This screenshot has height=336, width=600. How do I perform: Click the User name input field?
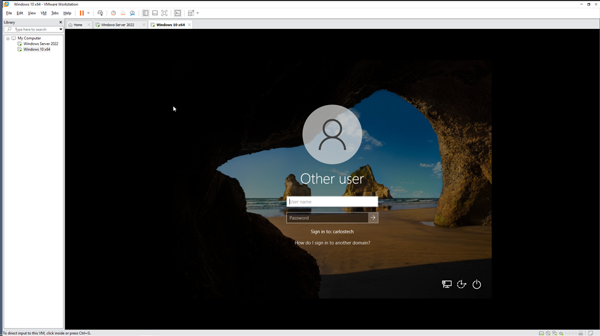tap(332, 201)
